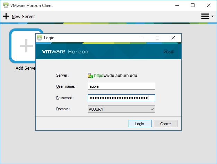This screenshot has height=164, width=217.
Task: Click the green padlock secure connection icon
Action: pyautogui.click(x=90, y=75)
